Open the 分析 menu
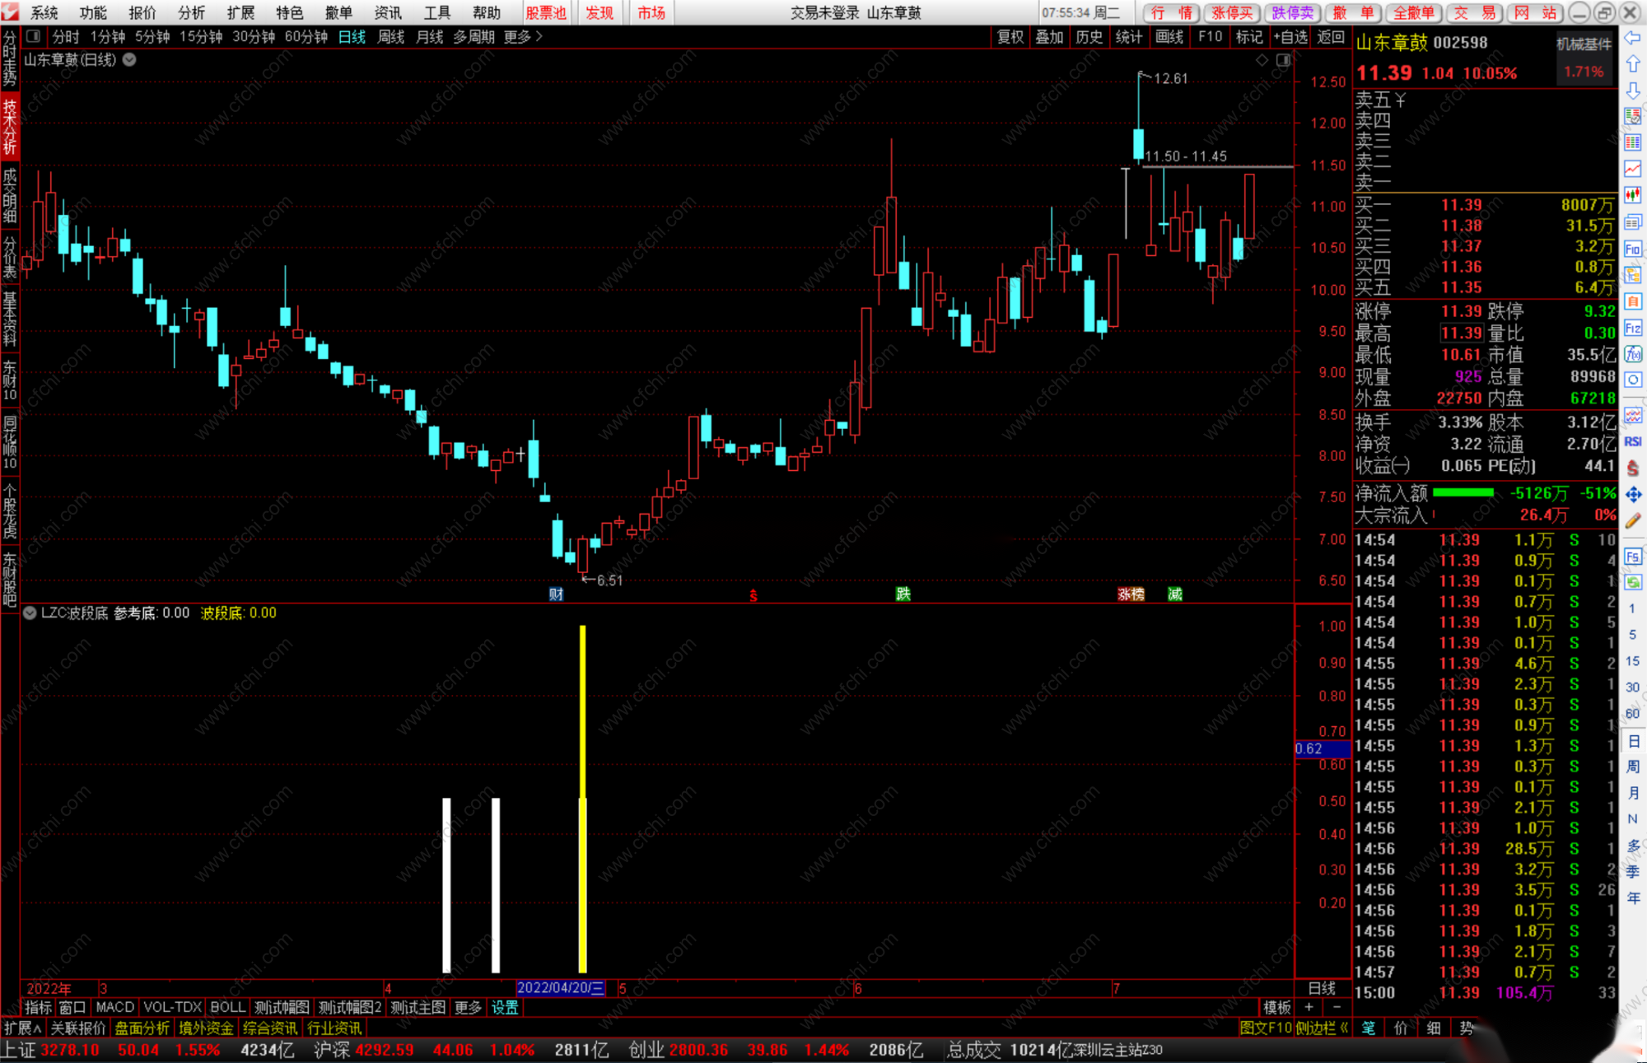The width and height of the screenshot is (1647, 1063). (x=191, y=12)
